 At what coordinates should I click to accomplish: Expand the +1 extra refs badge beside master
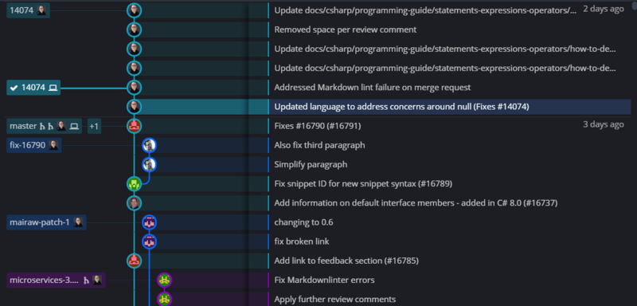[x=94, y=126]
